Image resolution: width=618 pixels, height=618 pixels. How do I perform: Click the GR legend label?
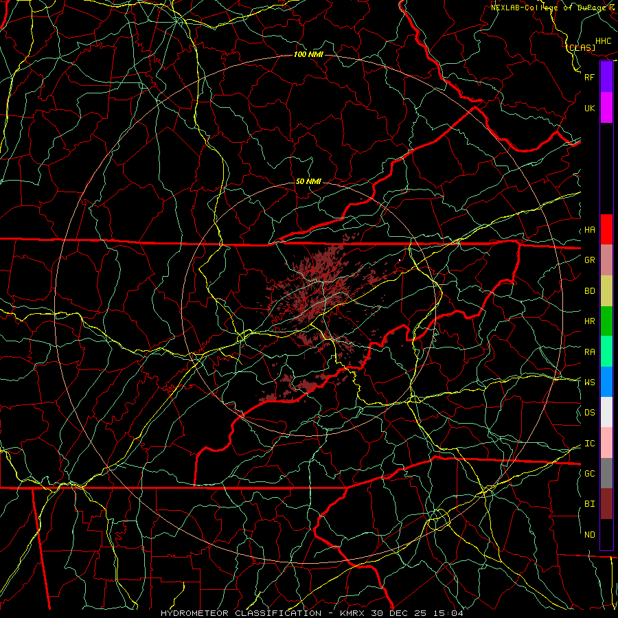tap(590, 260)
